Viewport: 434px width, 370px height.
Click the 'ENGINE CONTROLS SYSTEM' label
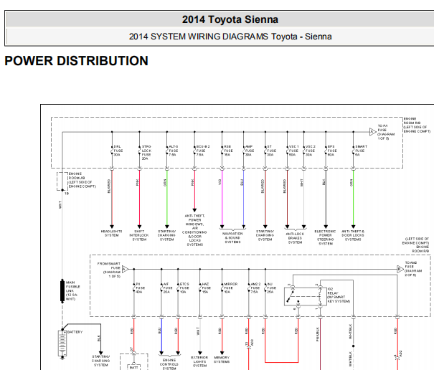tap(169, 364)
